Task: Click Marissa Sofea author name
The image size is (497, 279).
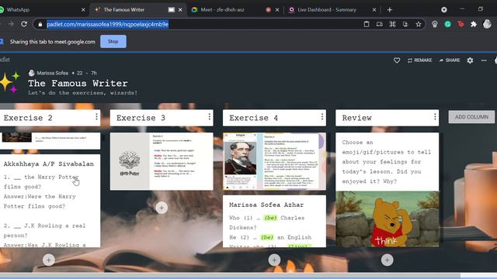Action: coord(52,73)
